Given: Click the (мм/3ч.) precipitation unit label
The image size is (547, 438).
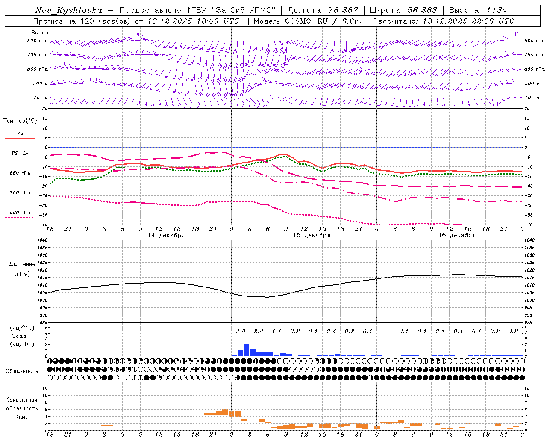Looking at the screenshot, I should (22, 328).
